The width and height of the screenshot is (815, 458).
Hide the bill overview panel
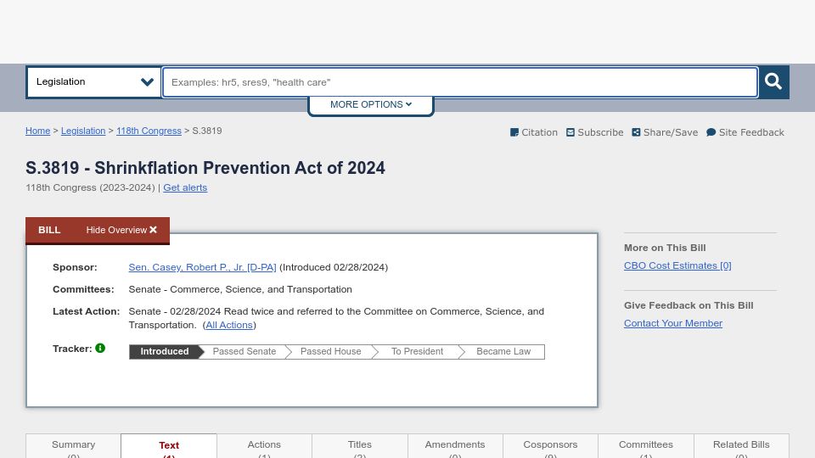(x=121, y=230)
